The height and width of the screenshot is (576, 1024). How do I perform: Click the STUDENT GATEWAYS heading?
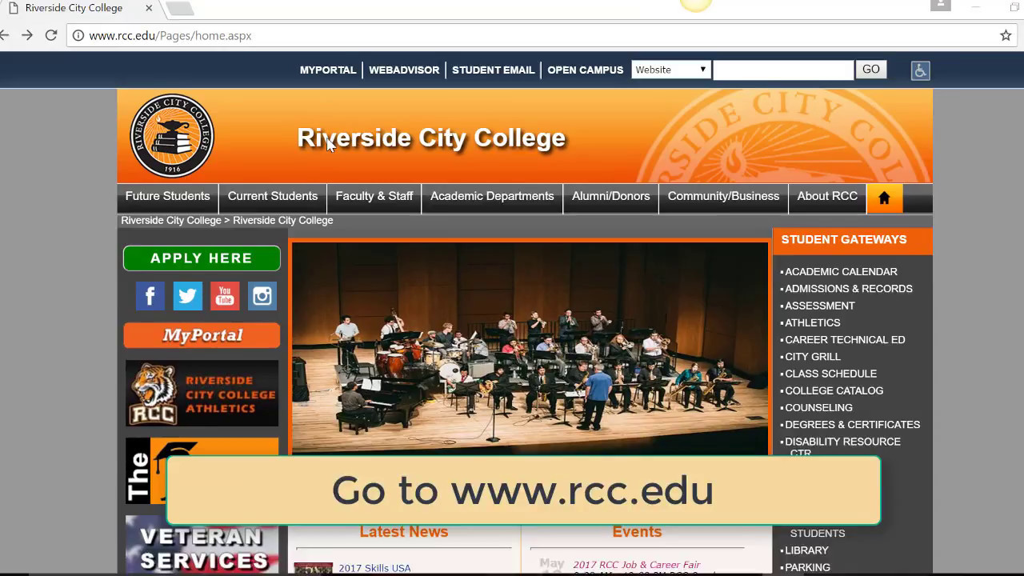click(x=844, y=240)
